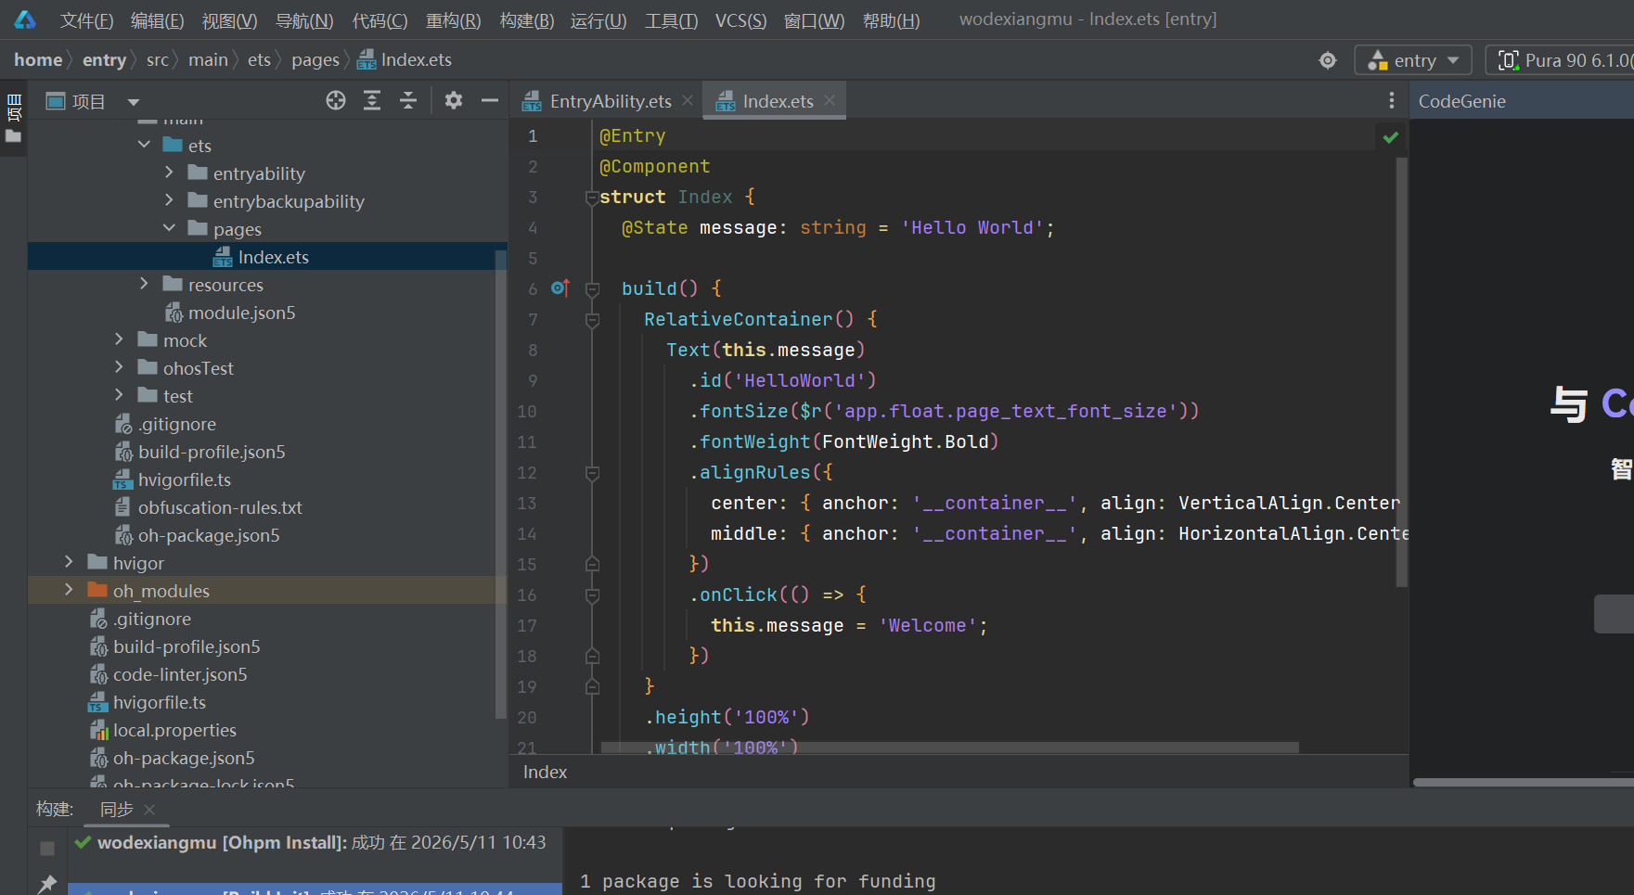
Task: Open the 帮助(H) menu
Action: 891,20
